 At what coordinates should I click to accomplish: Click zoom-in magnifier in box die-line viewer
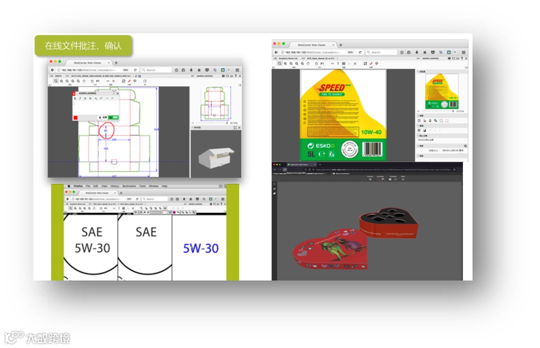coord(61,81)
